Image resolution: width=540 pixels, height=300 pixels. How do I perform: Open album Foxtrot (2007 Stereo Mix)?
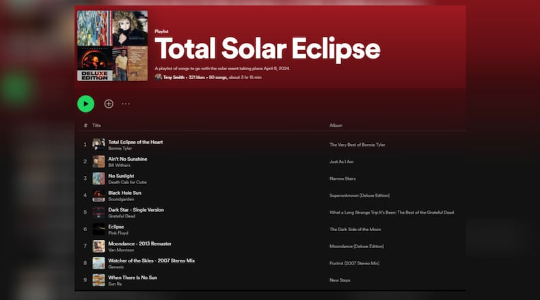[x=354, y=263]
